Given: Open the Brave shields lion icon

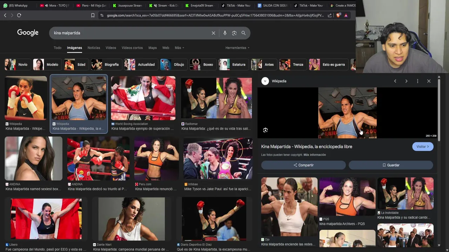Looking at the screenshot, I should coord(338,15).
